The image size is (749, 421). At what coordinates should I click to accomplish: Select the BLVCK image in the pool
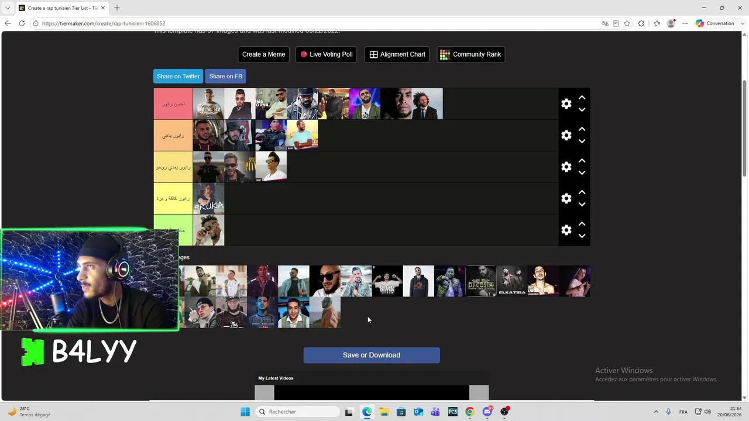point(387,281)
